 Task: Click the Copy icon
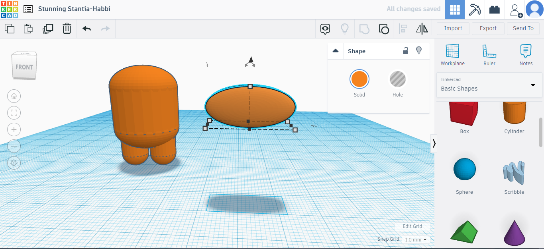[9, 29]
